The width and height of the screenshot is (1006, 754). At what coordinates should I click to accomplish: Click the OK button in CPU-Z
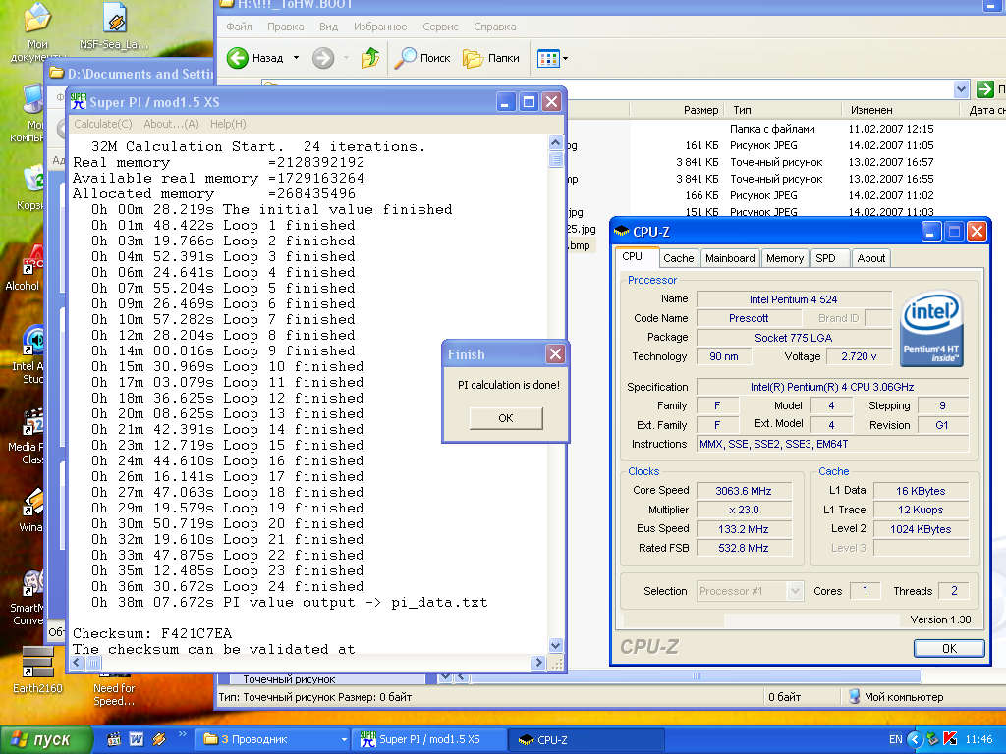point(949,648)
